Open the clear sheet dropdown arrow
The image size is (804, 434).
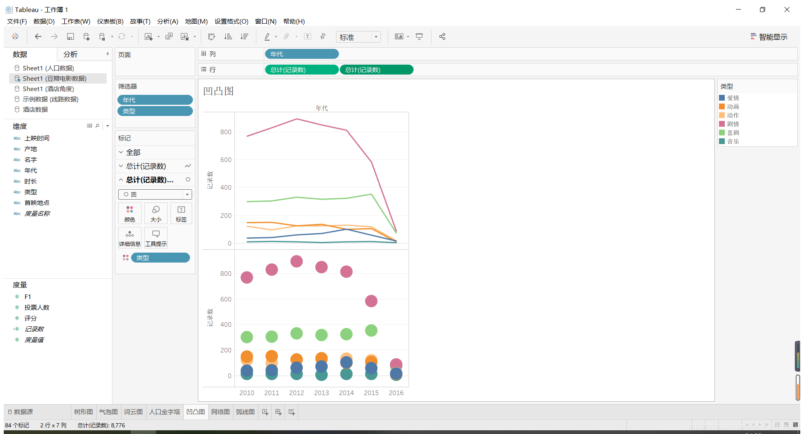coord(195,37)
